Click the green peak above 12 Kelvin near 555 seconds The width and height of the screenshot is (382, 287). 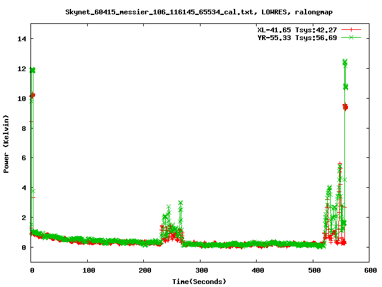click(345, 62)
